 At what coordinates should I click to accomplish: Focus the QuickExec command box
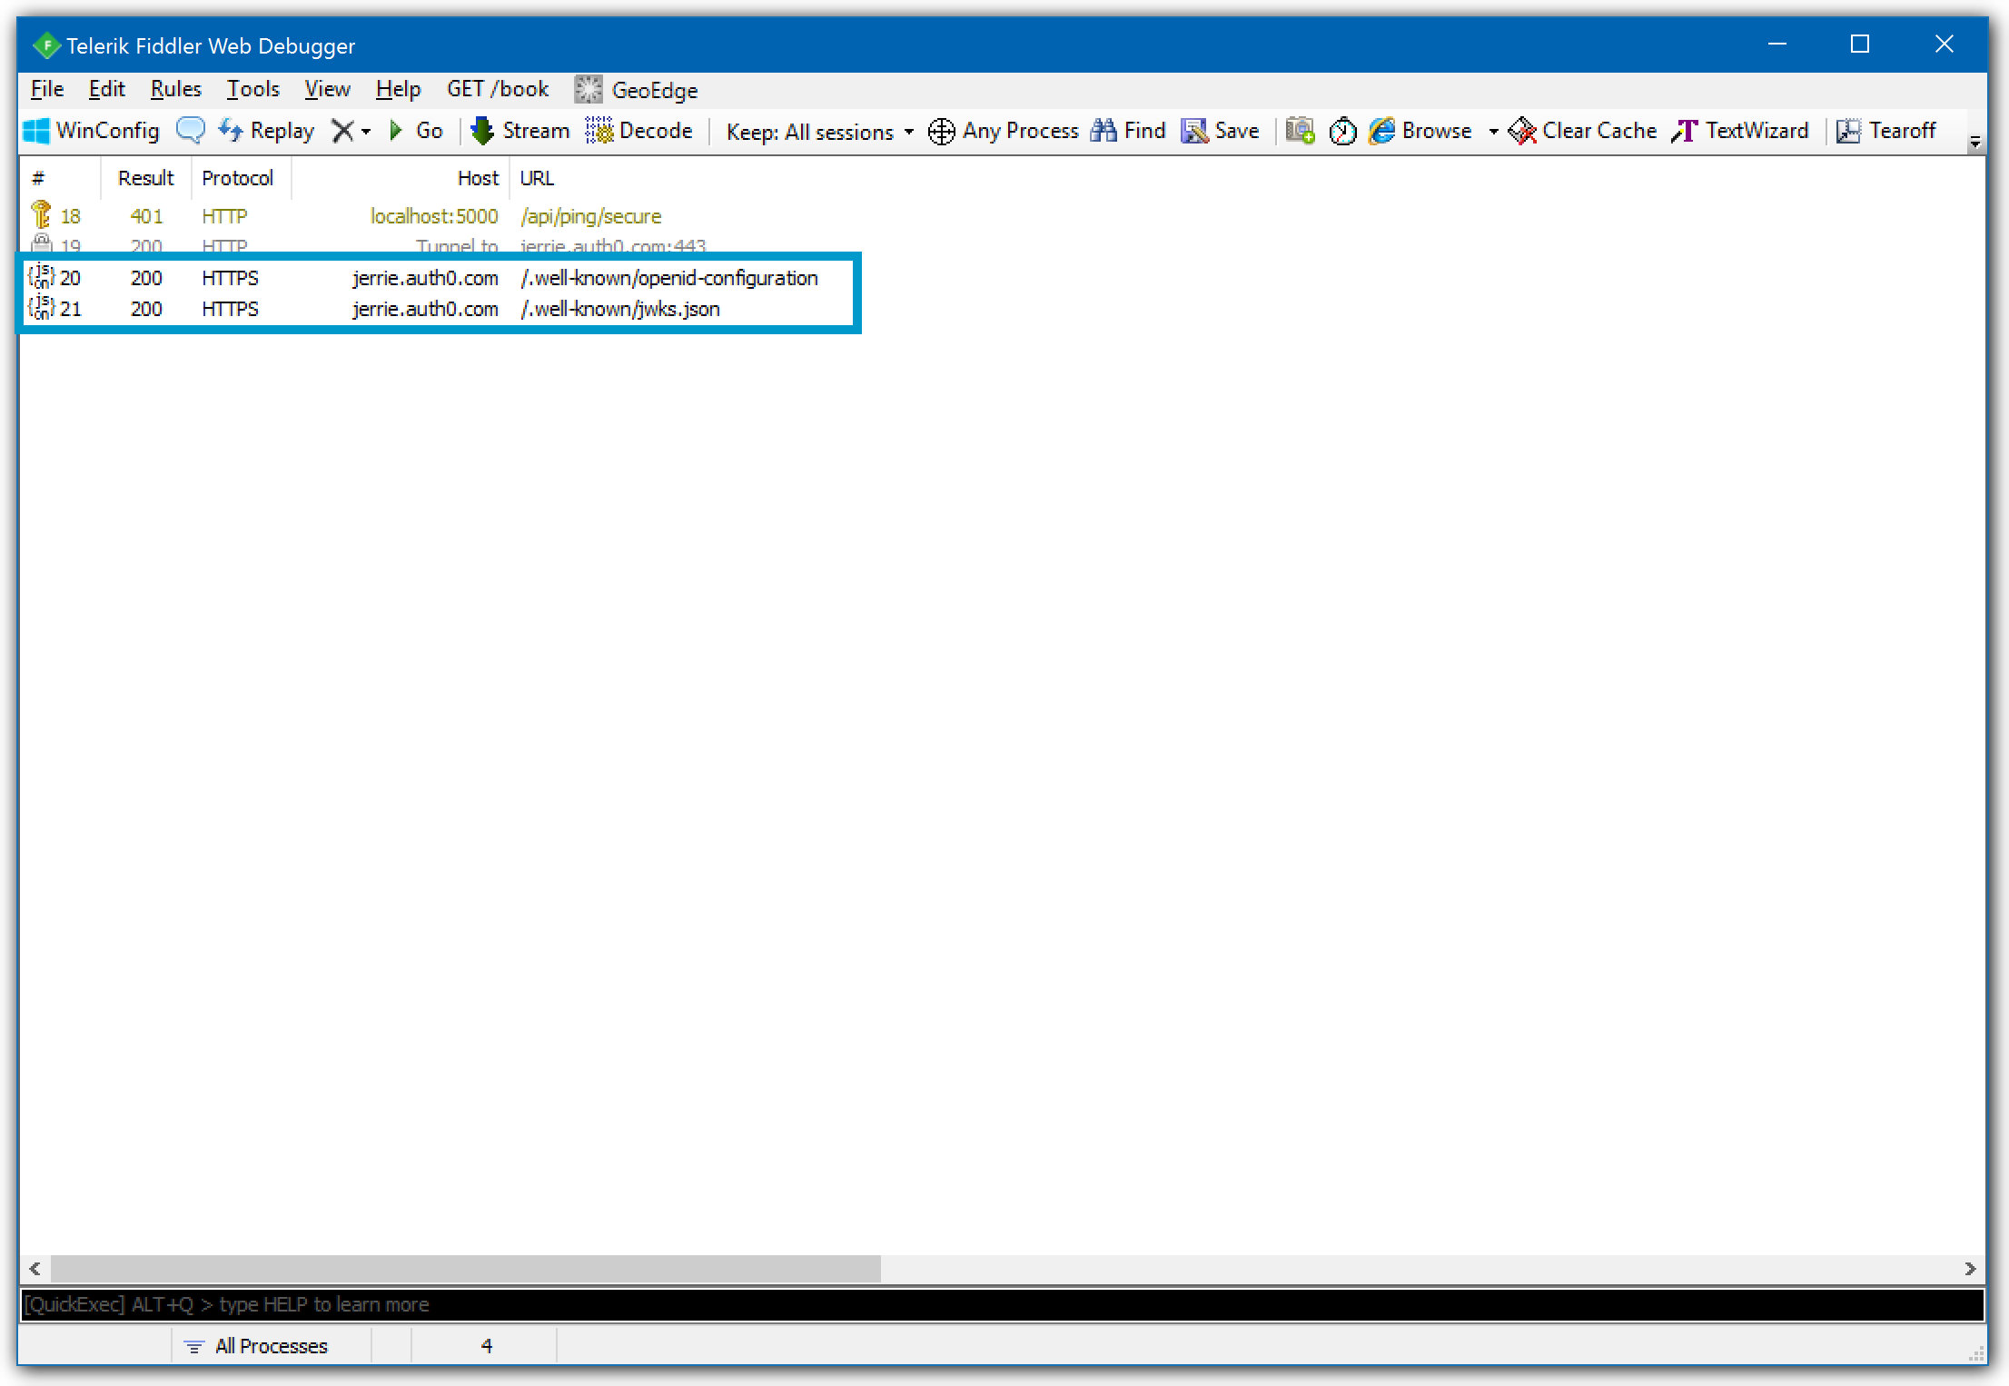coord(1002,1304)
